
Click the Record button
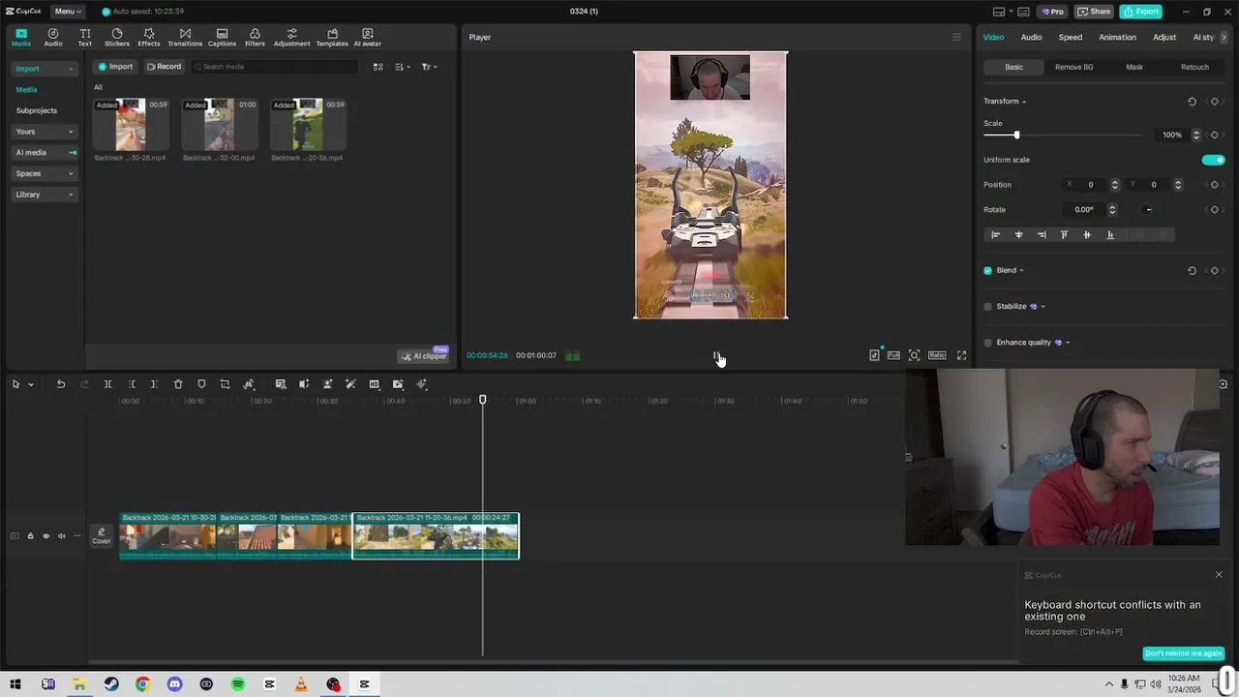point(164,67)
